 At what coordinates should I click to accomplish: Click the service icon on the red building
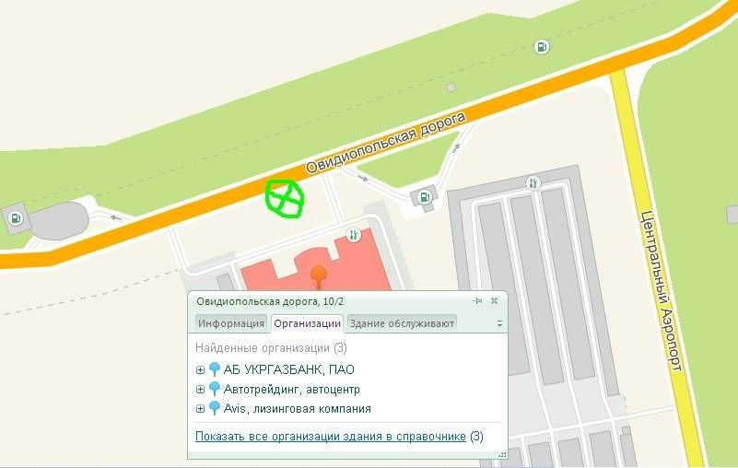(x=354, y=235)
